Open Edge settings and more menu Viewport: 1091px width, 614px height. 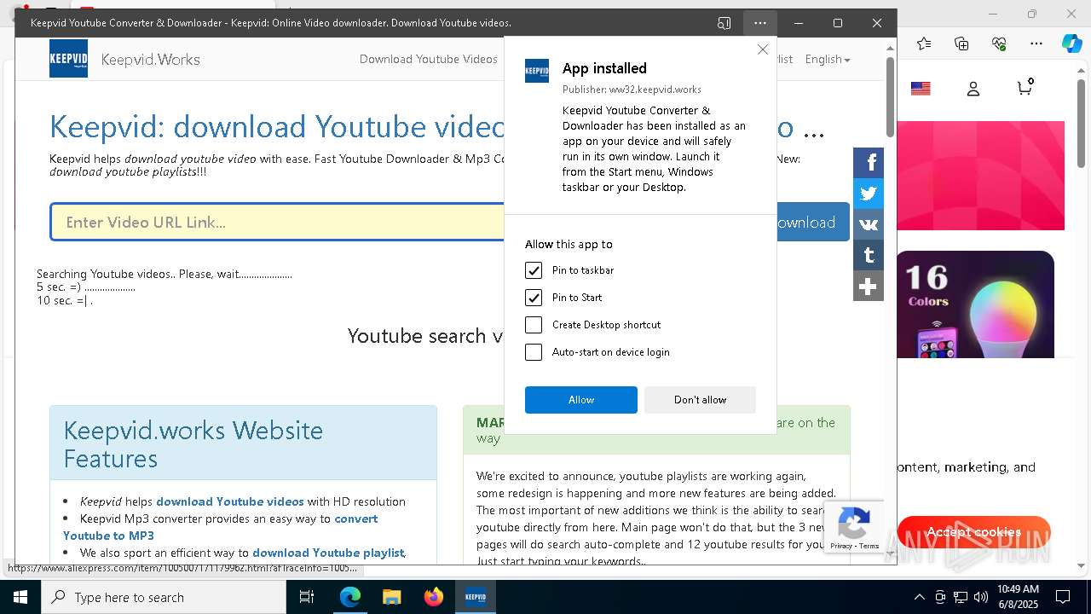coord(1036,43)
